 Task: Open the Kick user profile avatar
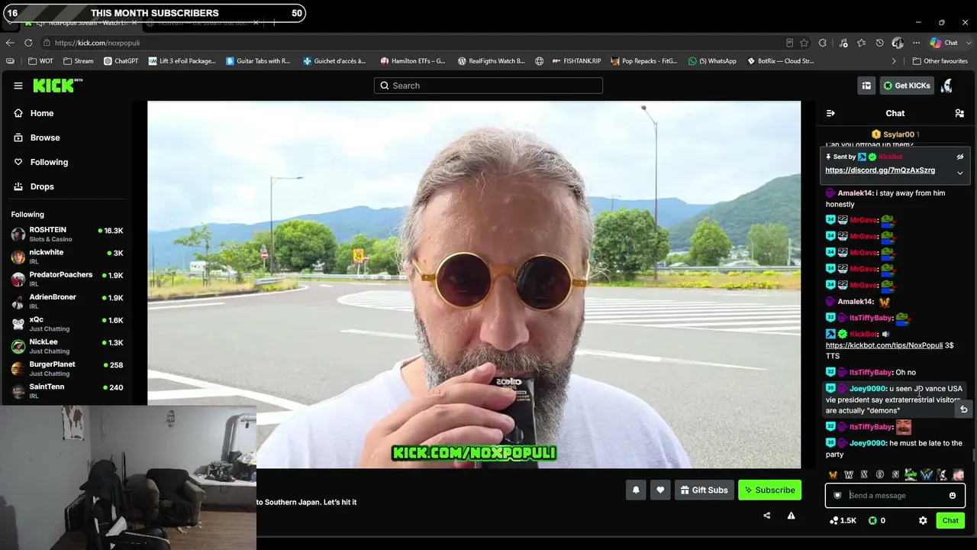click(946, 86)
